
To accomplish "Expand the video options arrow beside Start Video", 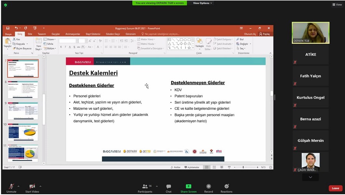I will click(x=40, y=186).
